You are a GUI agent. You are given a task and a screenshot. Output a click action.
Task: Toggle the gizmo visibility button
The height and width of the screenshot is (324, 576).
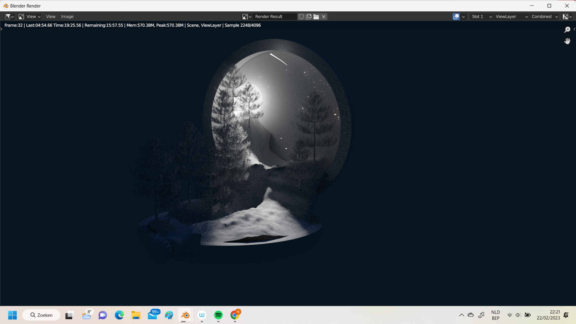(456, 16)
